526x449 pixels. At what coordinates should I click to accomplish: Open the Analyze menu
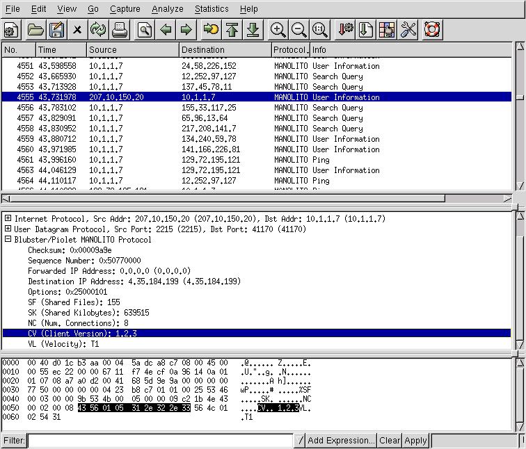[x=167, y=9]
